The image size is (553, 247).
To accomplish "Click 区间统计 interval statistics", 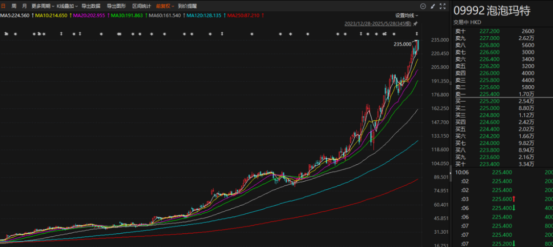I will 141,6.
